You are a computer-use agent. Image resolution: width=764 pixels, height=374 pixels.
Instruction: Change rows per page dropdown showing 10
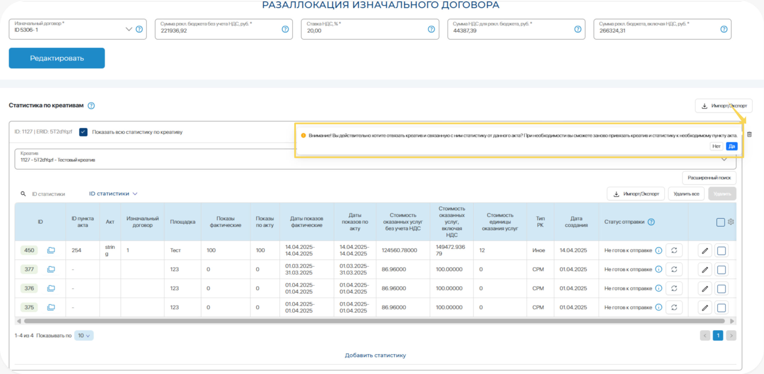[x=84, y=336]
